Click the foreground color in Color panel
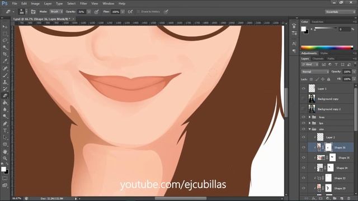 tap(303, 29)
